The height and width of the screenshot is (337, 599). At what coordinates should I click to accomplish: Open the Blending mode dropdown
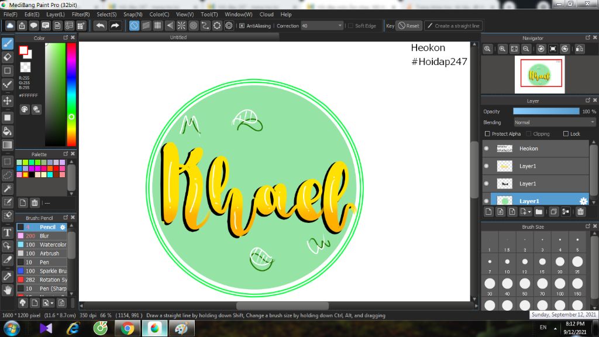tap(555, 123)
